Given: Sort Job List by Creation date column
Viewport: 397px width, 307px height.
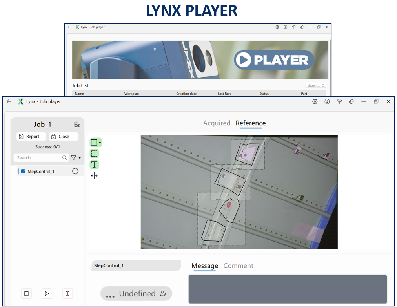Looking at the screenshot, I should tap(186, 94).
